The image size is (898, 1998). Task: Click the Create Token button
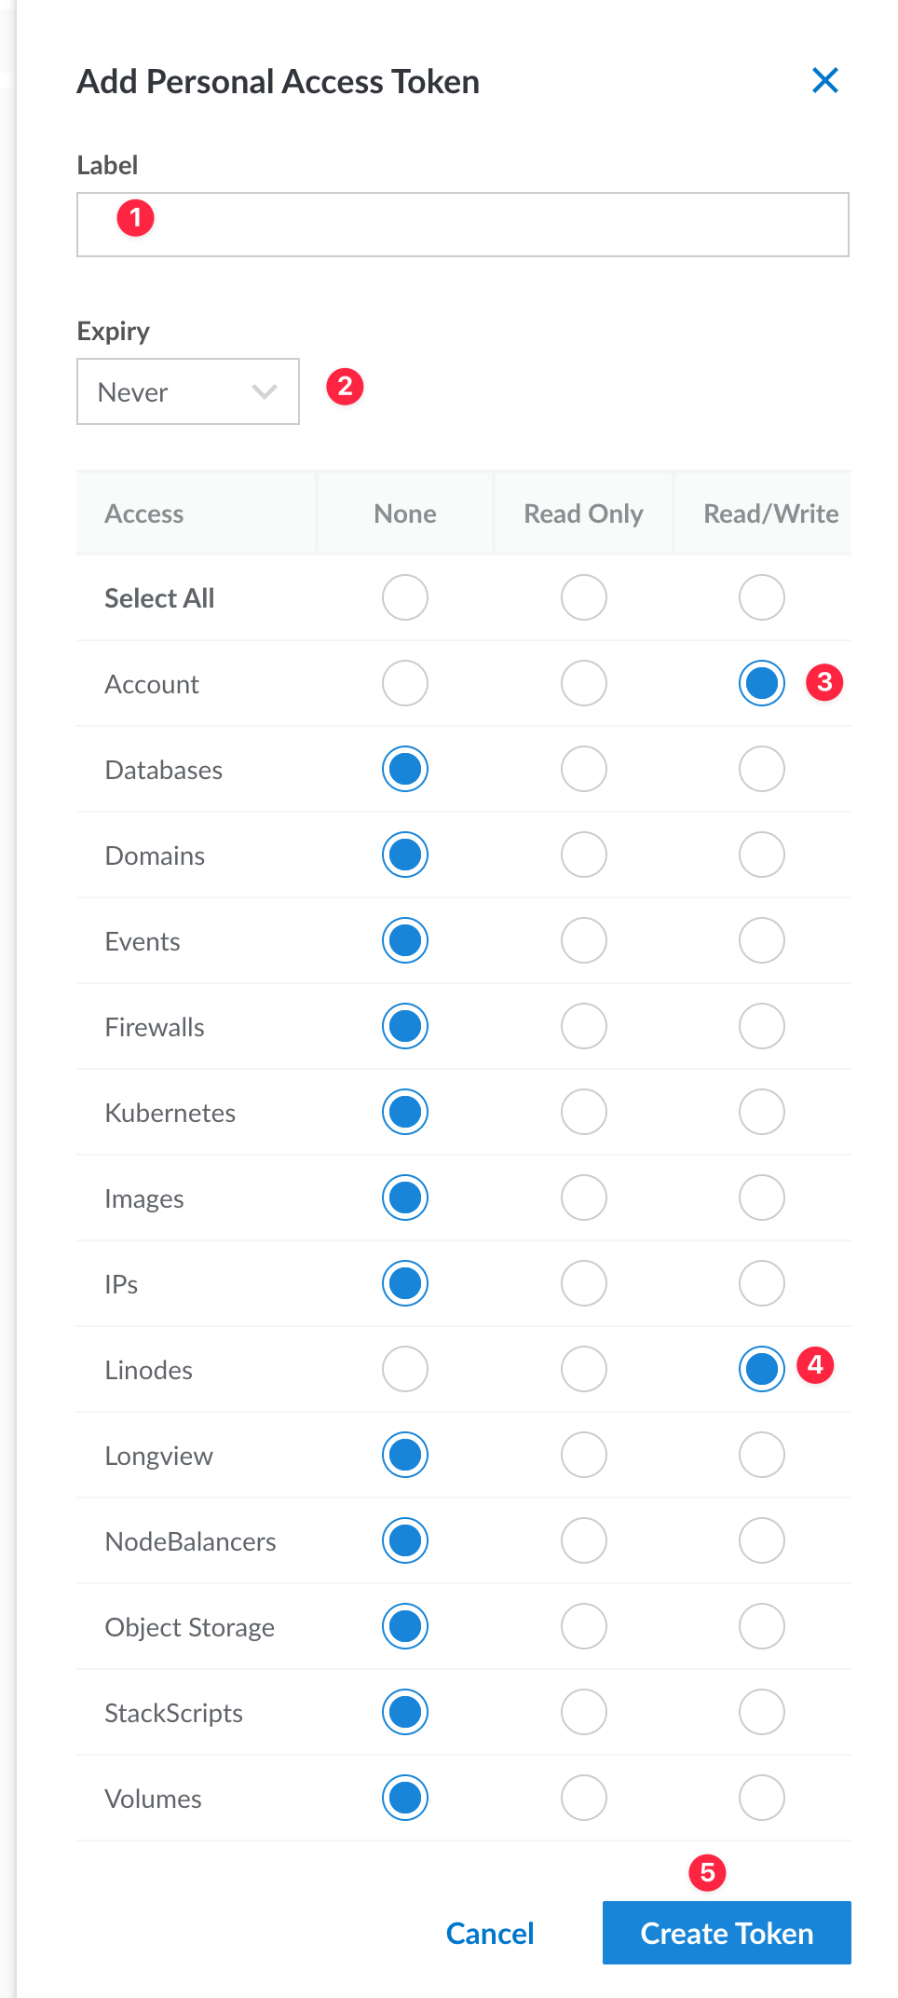point(727,1933)
